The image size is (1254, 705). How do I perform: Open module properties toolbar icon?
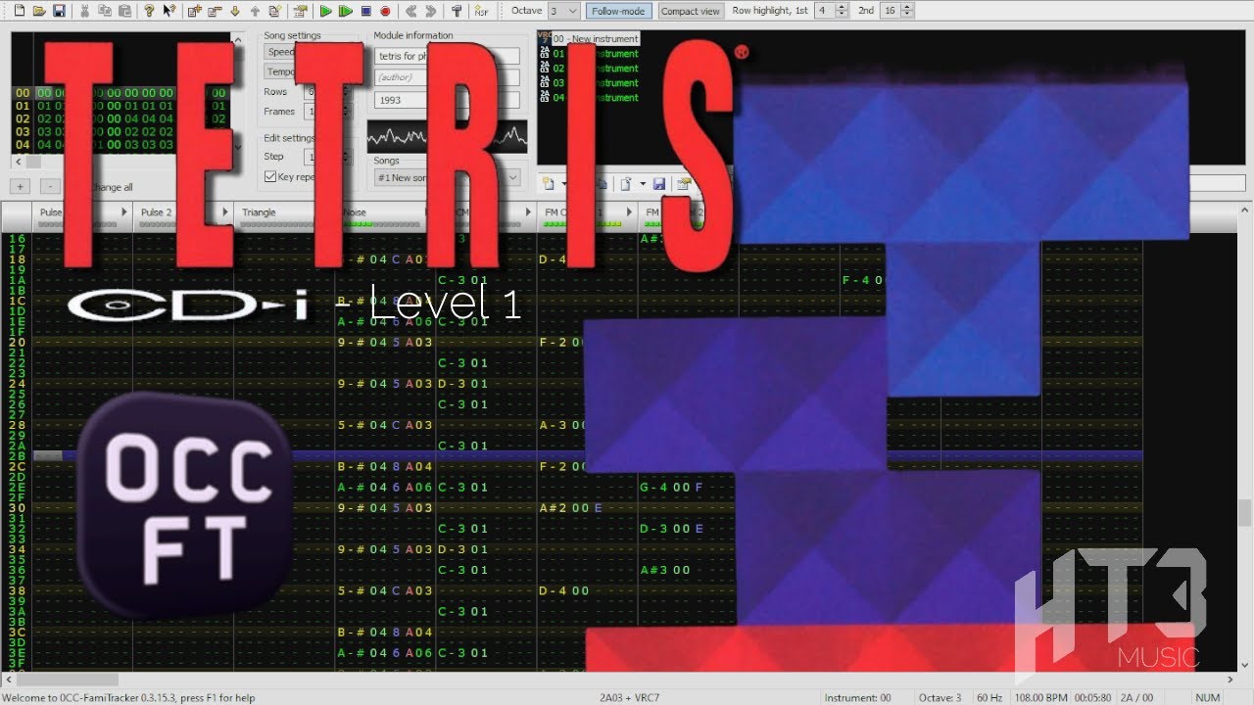300,11
